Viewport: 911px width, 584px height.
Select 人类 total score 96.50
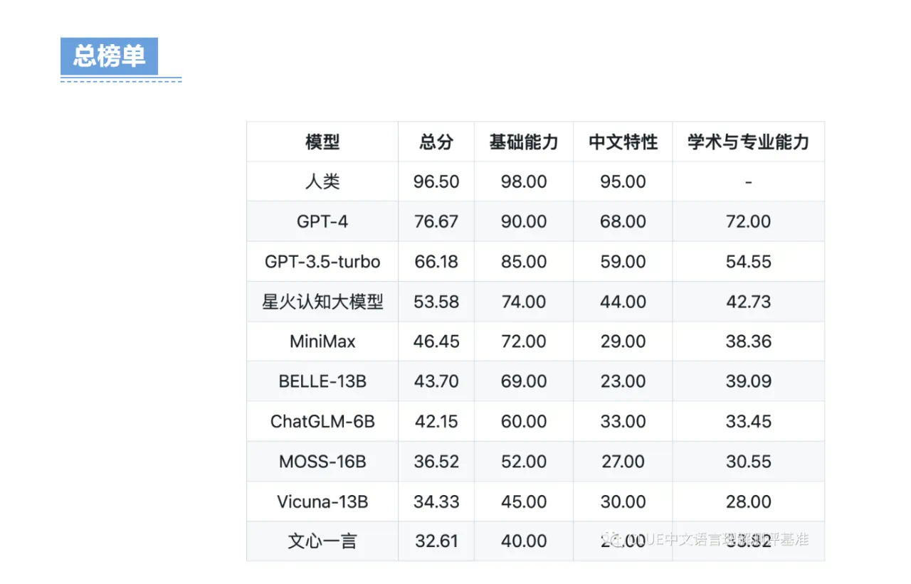point(436,181)
